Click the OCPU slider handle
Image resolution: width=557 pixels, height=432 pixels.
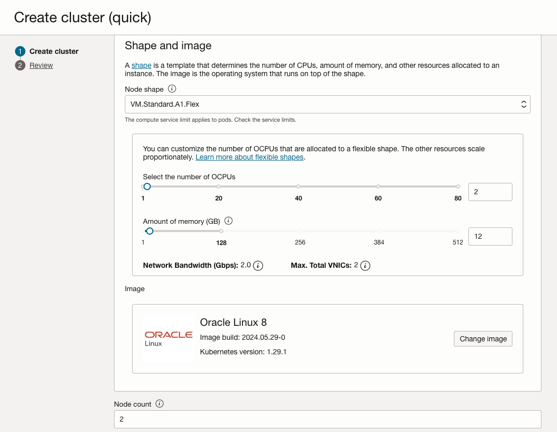coord(147,186)
